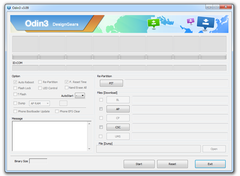Click the first device status panel
This screenshot has width=240, height=176.
[25, 44]
